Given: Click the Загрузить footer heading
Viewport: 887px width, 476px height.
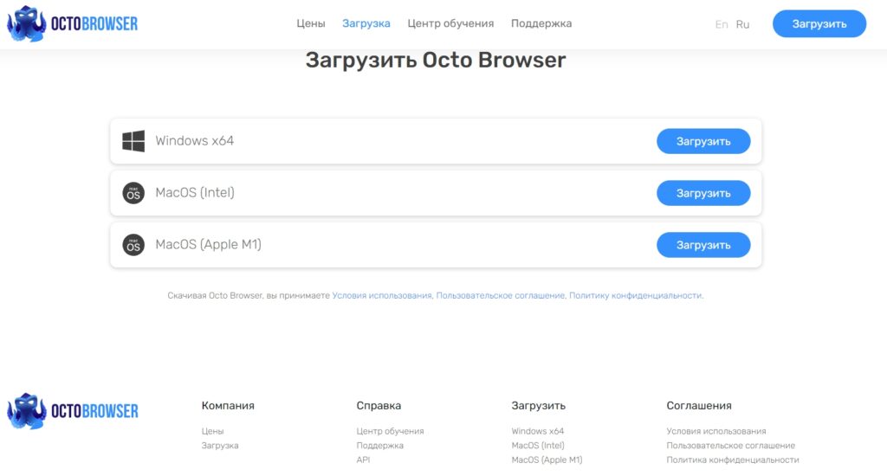Looking at the screenshot, I should tap(538, 406).
